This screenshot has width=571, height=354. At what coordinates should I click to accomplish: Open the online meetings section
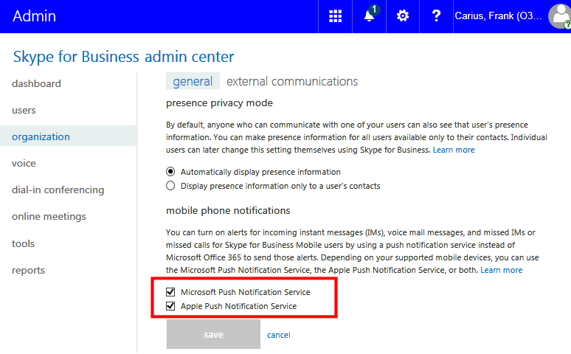point(49,216)
